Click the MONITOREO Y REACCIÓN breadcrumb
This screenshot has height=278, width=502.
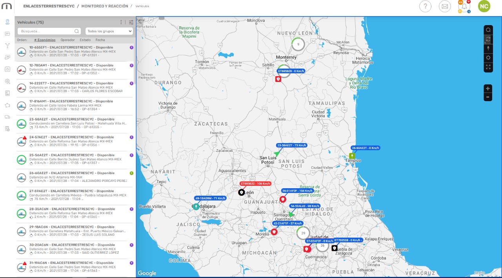point(105,6)
